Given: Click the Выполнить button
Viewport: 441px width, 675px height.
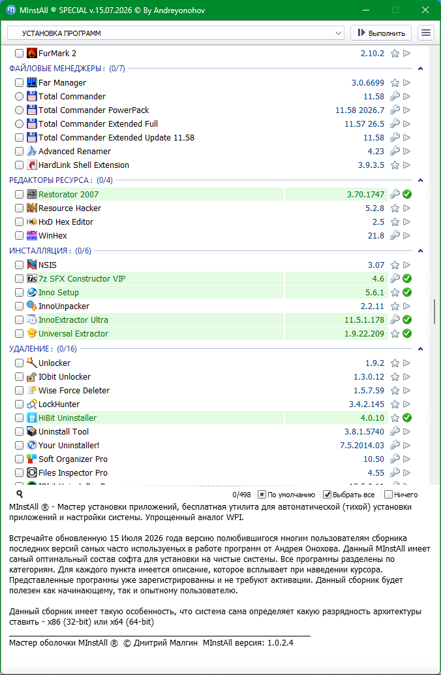Looking at the screenshot, I should 381,33.
